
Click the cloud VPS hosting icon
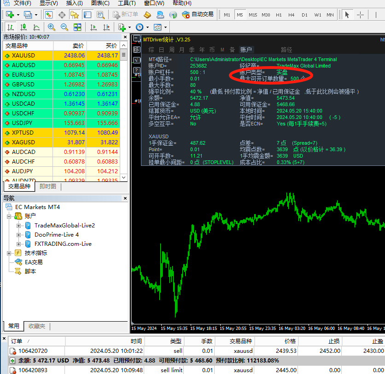coord(160,15)
